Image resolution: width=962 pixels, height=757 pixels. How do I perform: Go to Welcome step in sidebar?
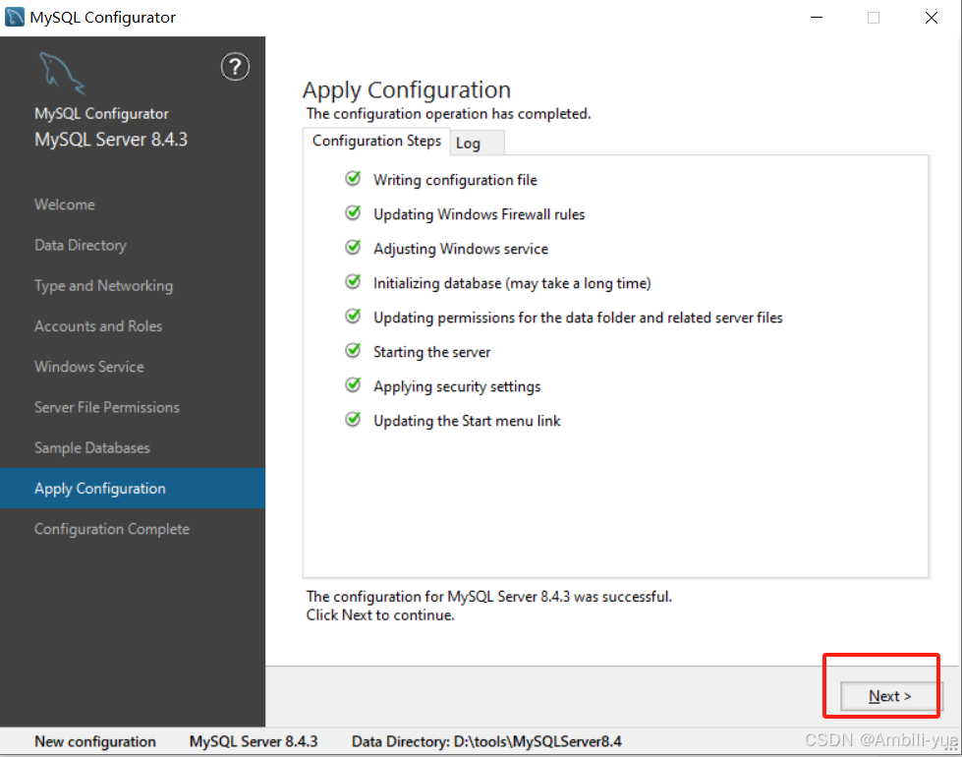[x=65, y=204]
